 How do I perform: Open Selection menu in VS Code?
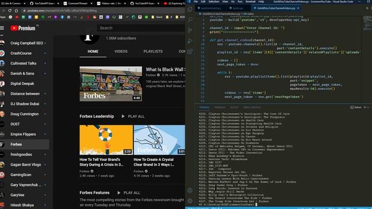[214, 1]
